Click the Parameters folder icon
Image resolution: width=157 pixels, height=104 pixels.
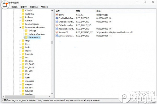[x=26, y=38]
